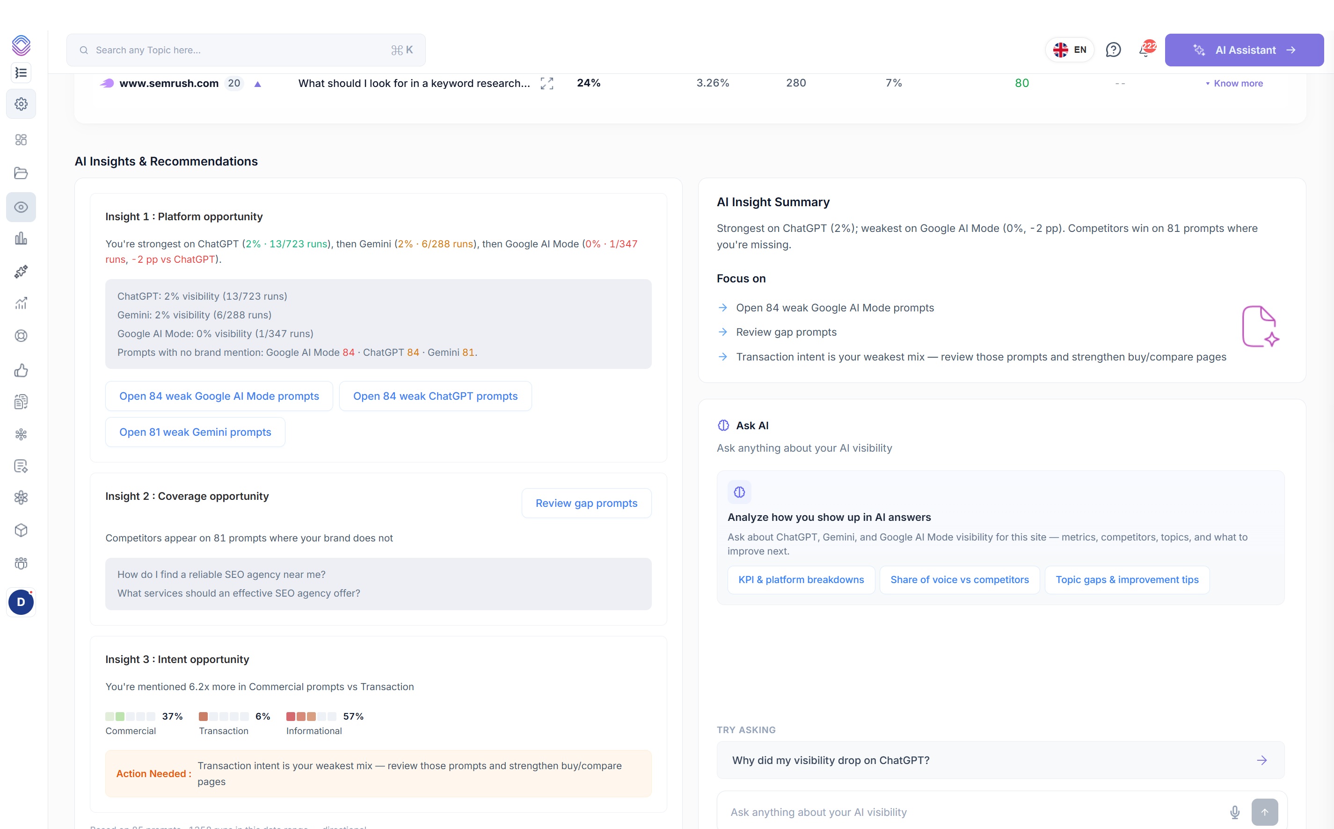Open the notifications bell with 222 badge
This screenshot has height=829, width=1334.
pyautogui.click(x=1145, y=50)
